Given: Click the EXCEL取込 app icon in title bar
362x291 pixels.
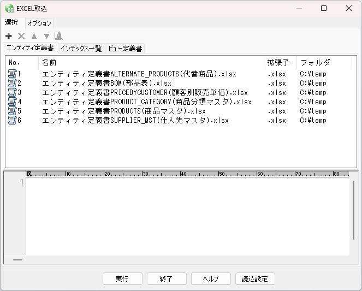Looking at the screenshot, I should [x=9, y=9].
